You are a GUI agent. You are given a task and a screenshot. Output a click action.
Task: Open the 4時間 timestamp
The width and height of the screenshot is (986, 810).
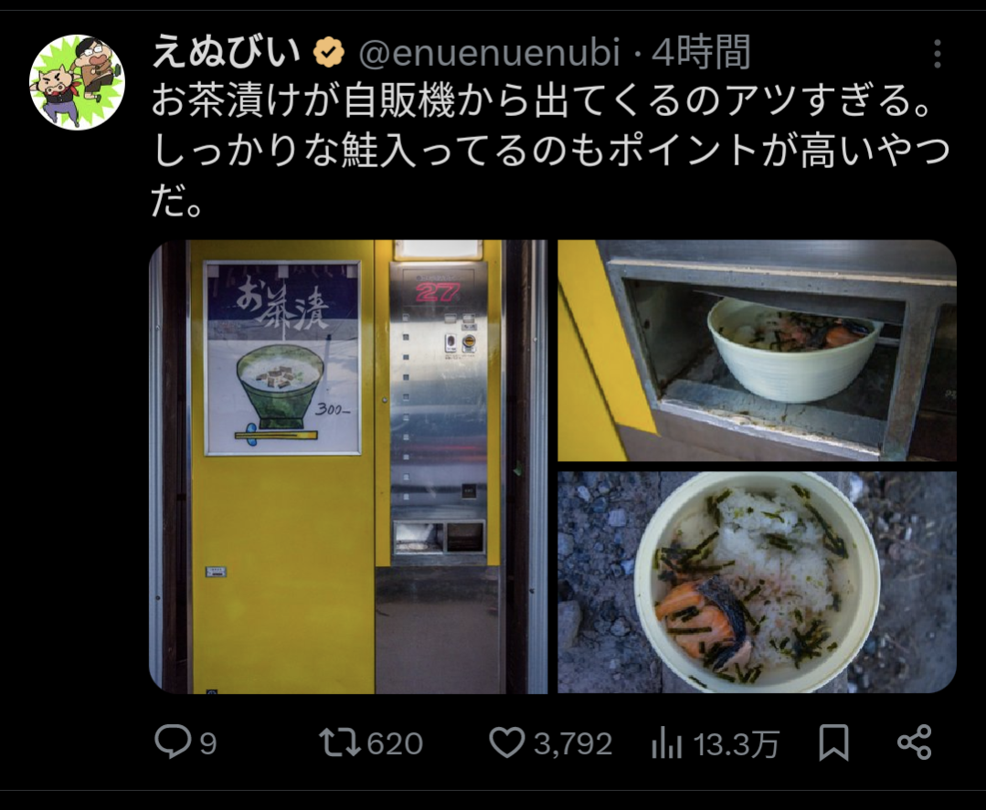[701, 52]
